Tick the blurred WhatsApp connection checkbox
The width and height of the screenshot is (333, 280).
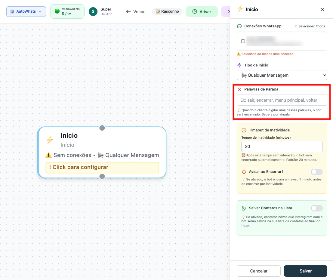click(x=243, y=41)
